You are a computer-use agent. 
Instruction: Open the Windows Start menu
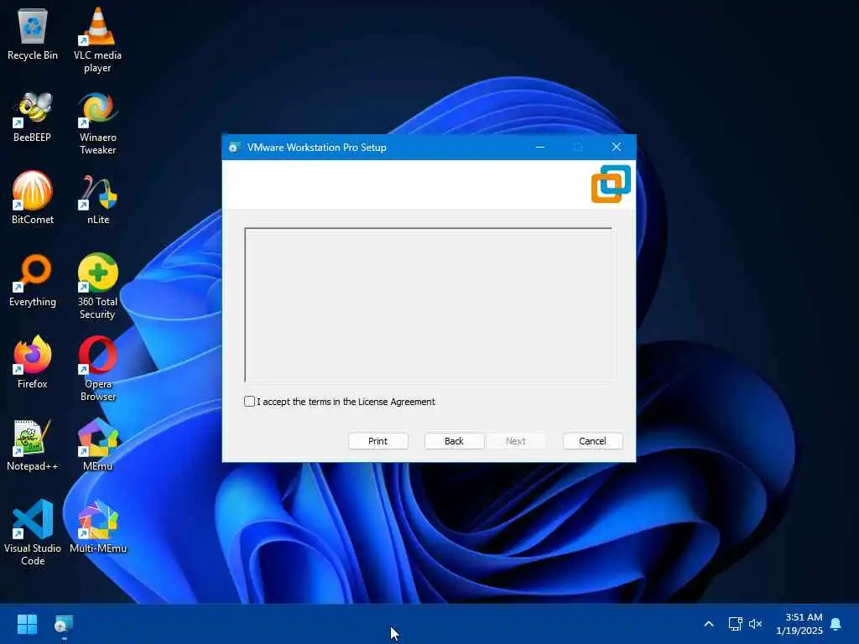click(27, 624)
